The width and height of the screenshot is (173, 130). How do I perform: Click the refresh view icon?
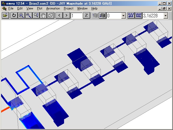(14, 15)
